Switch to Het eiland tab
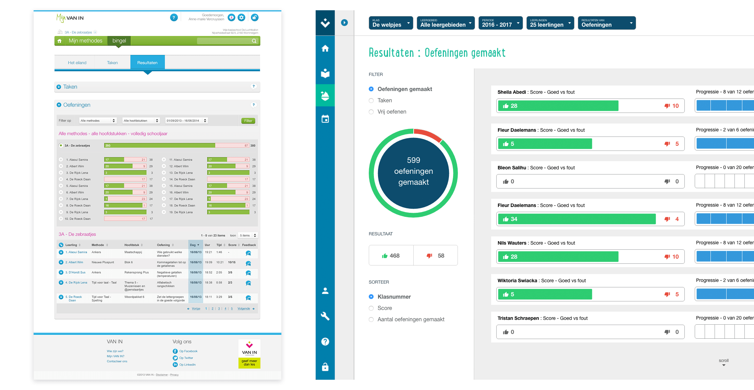754x390 pixels. pos(77,63)
